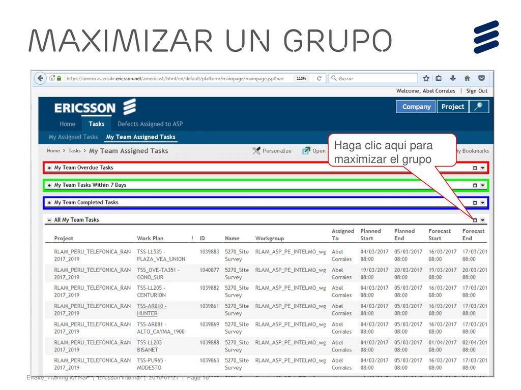Select My Team Assigned Tasks subtab
Screen dimensions: 521x390
(x=140, y=137)
